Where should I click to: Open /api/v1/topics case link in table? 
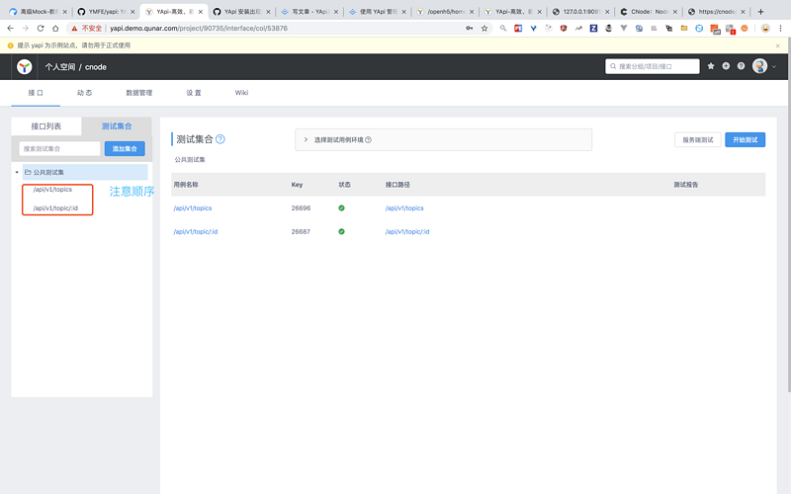click(x=193, y=208)
